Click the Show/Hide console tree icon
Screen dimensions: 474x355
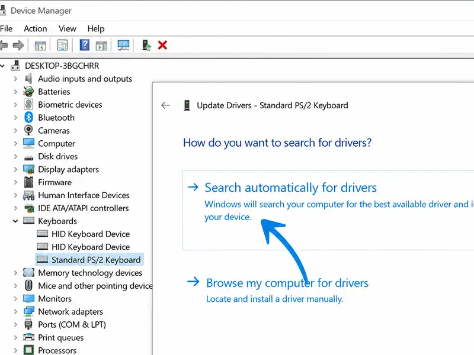click(40, 46)
